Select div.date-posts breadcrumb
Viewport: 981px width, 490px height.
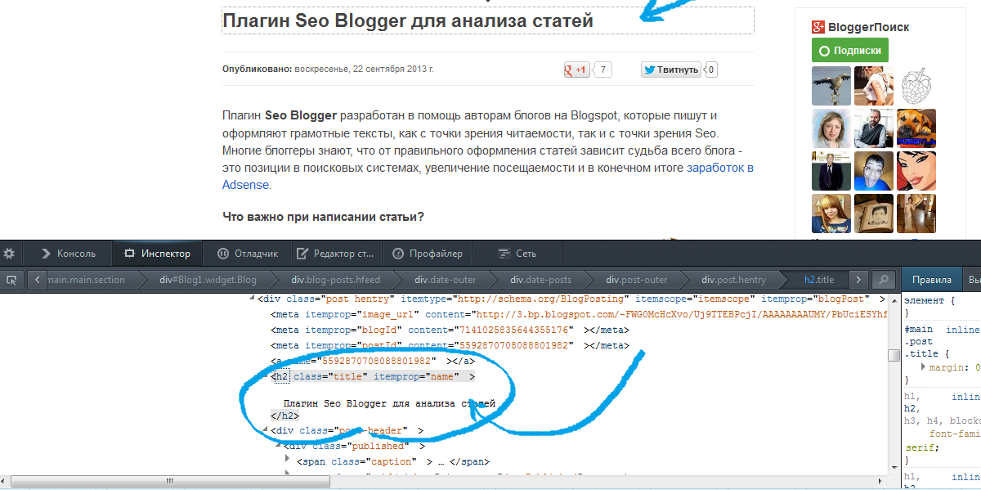click(x=541, y=280)
